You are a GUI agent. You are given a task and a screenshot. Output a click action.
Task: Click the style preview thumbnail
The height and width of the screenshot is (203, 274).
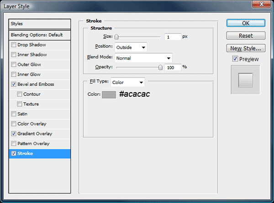pyautogui.click(x=246, y=80)
